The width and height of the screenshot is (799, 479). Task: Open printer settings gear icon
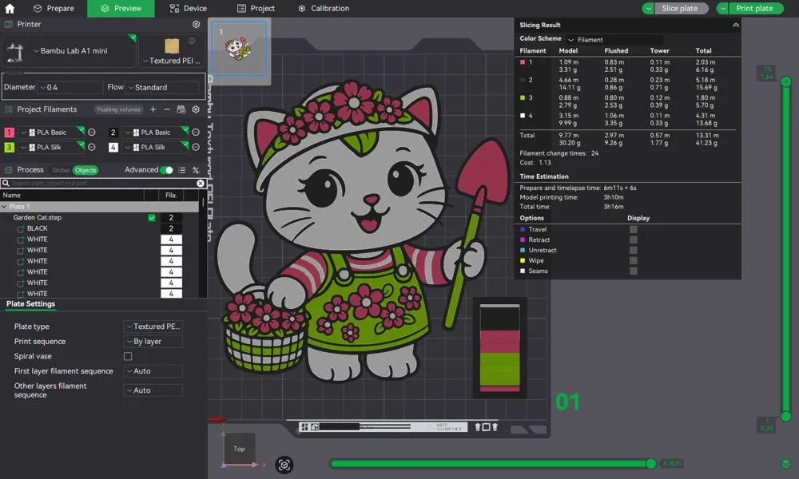click(x=197, y=25)
